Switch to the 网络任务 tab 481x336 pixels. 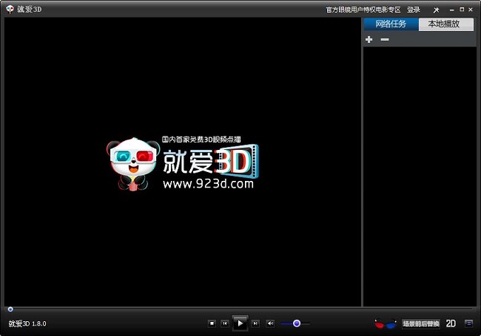(x=391, y=24)
